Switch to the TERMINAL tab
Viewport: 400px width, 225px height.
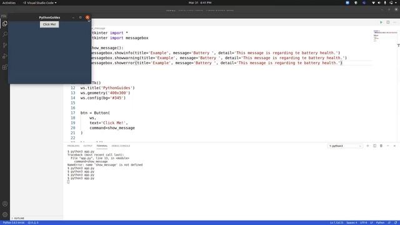[x=102, y=146]
